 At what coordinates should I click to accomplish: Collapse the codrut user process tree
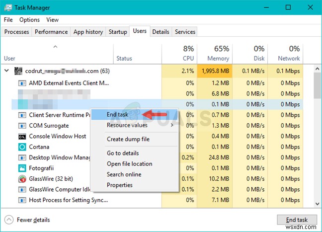click(6, 71)
